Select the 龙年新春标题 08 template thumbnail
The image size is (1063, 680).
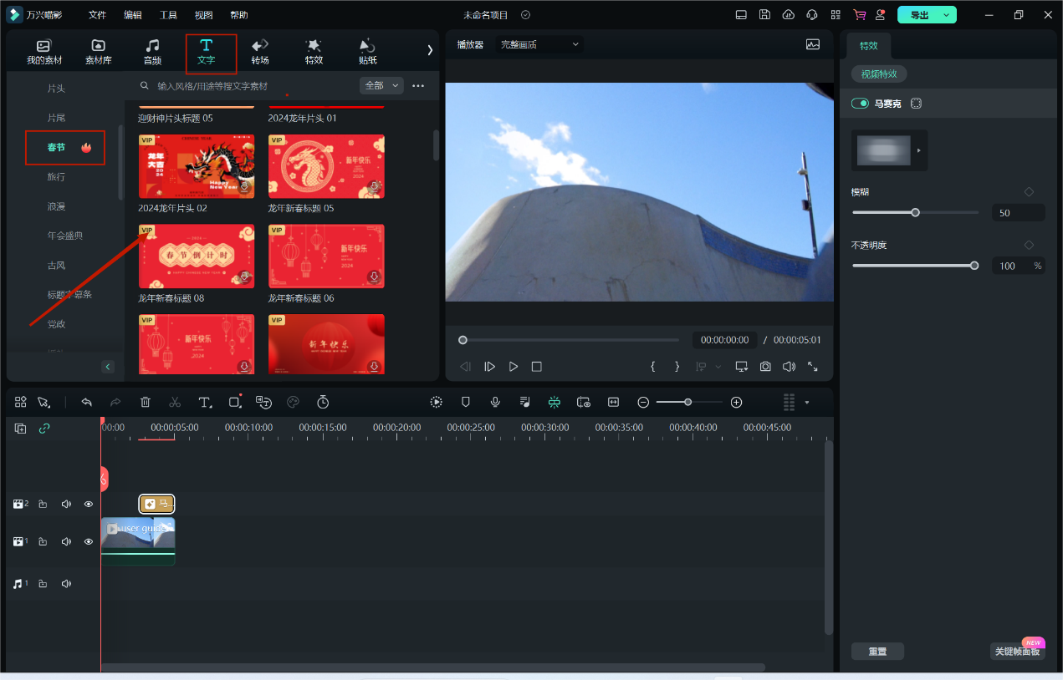tap(197, 256)
